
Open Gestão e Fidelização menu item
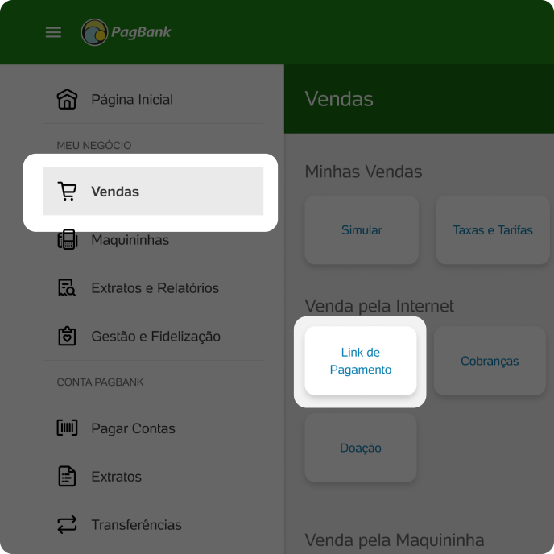[x=153, y=336]
